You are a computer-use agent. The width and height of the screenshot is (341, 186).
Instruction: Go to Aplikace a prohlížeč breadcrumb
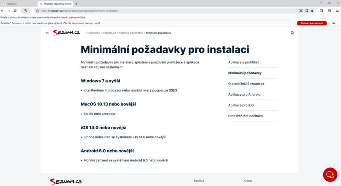131,33
